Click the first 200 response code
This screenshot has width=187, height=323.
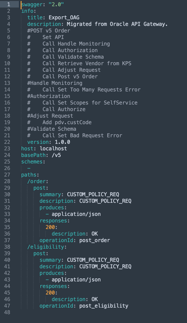pos(50,227)
